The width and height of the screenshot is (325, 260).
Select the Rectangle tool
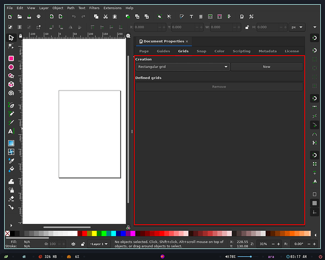11,58
